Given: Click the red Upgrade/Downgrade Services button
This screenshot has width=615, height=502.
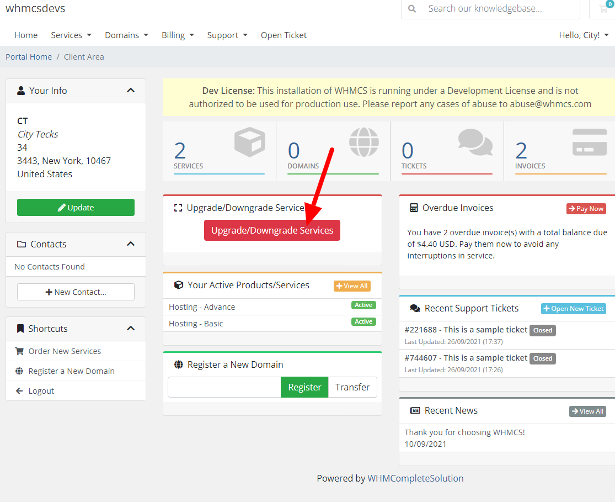Looking at the screenshot, I should pos(272,230).
